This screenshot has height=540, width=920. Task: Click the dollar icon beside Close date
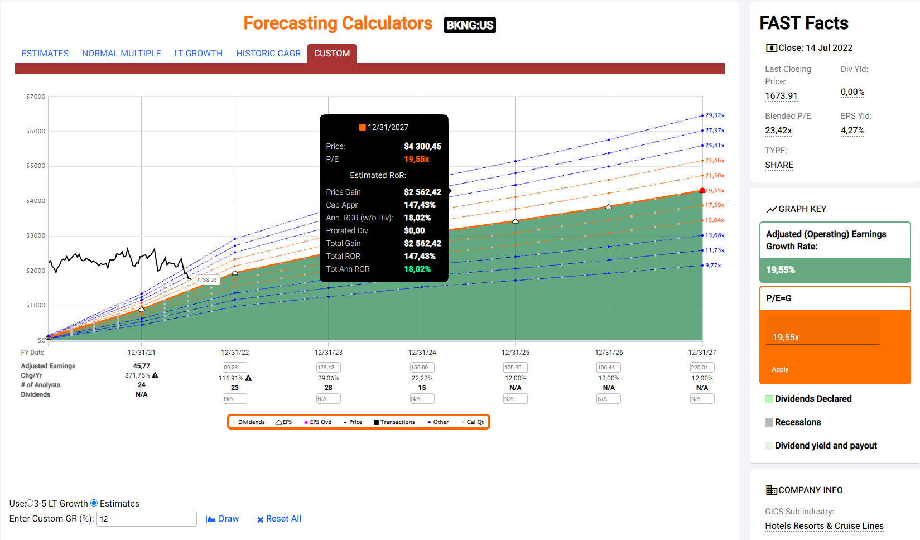click(x=771, y=48)
